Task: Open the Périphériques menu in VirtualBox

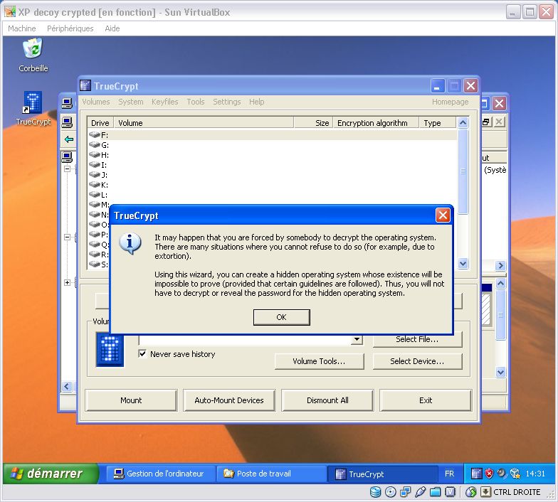Action: click(x=70, y=28)
